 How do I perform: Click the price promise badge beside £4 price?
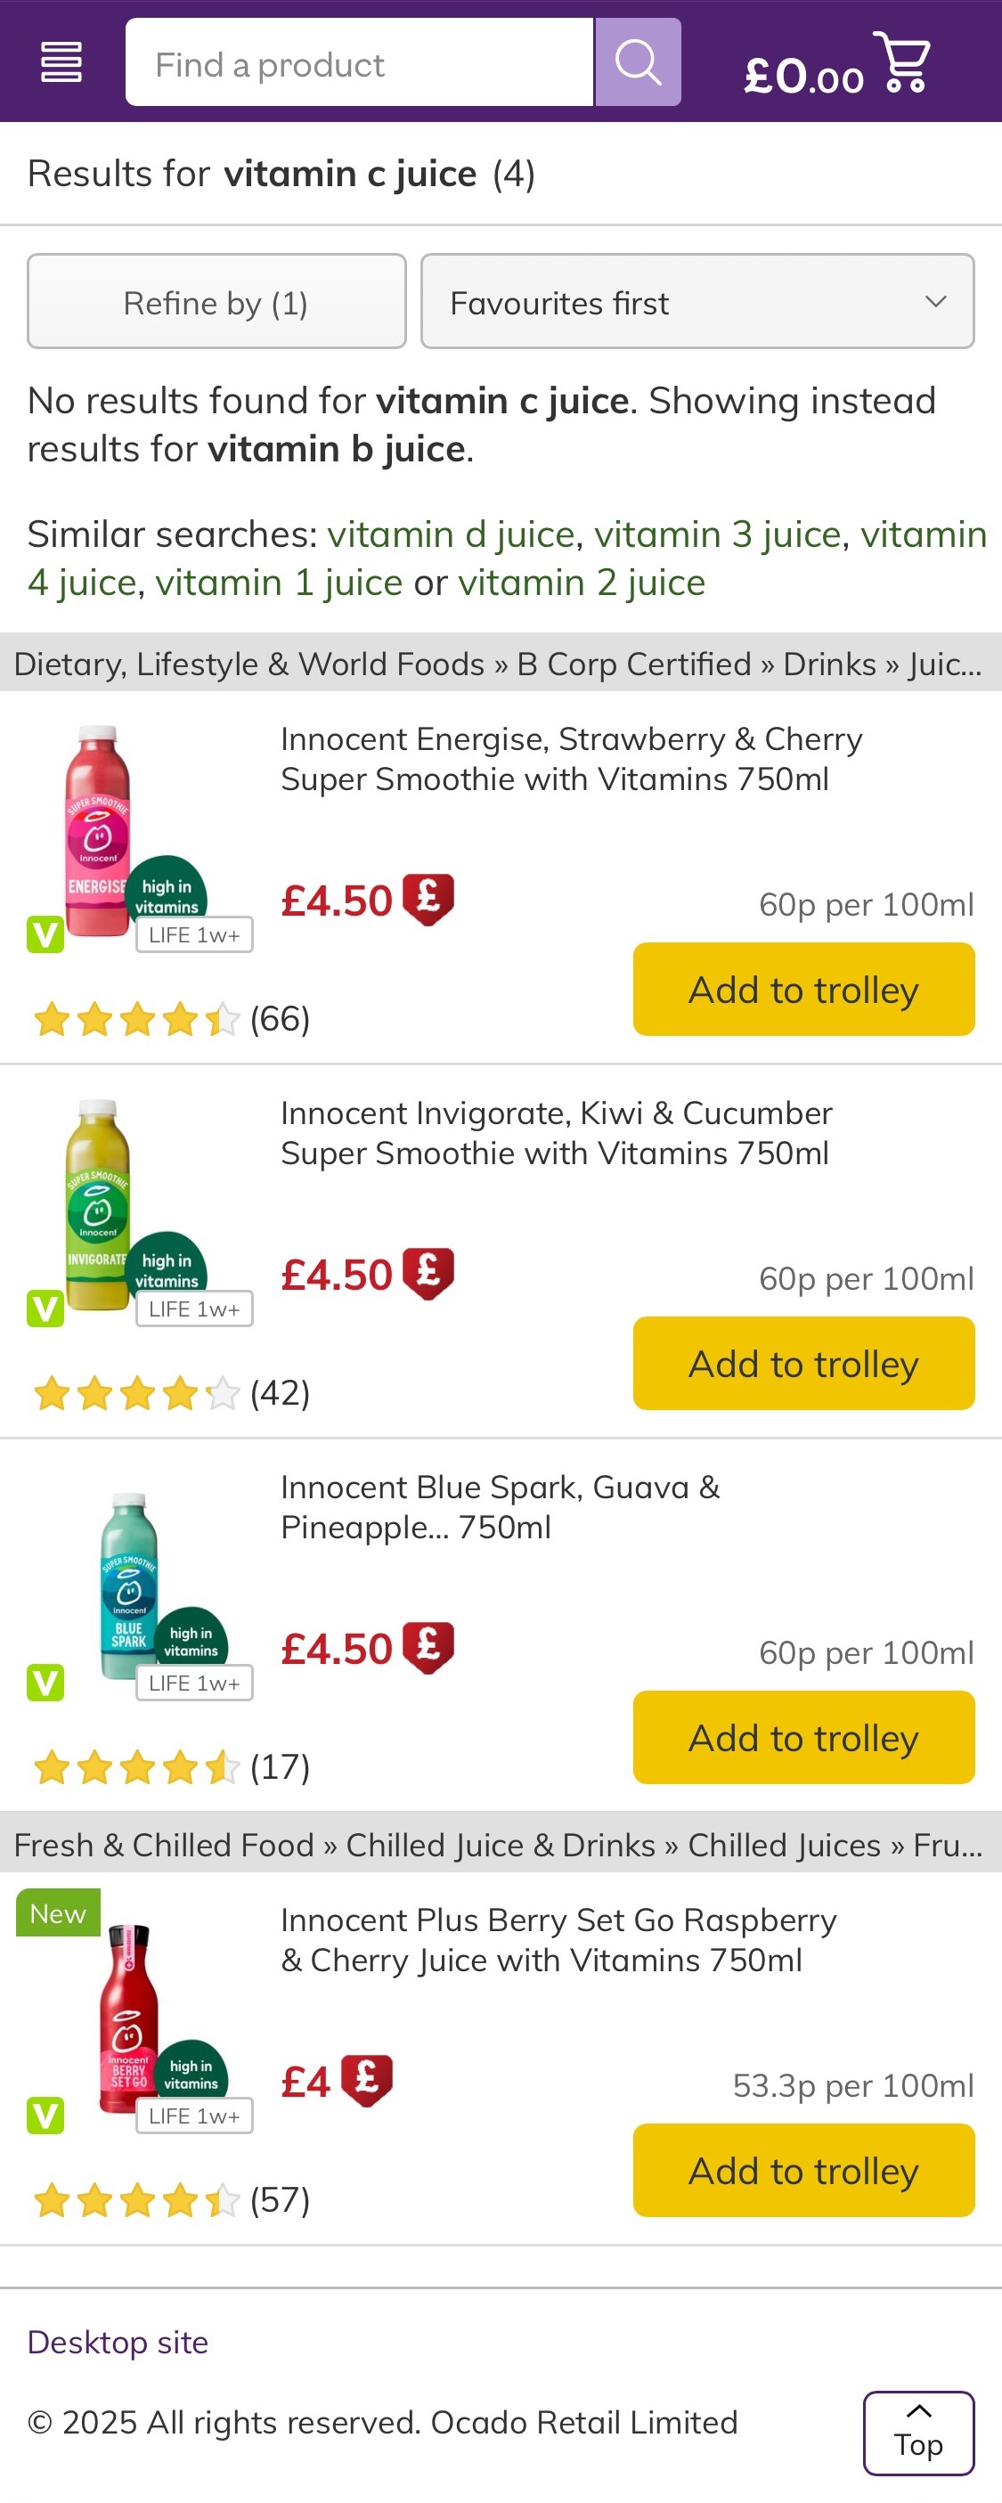366,2080
